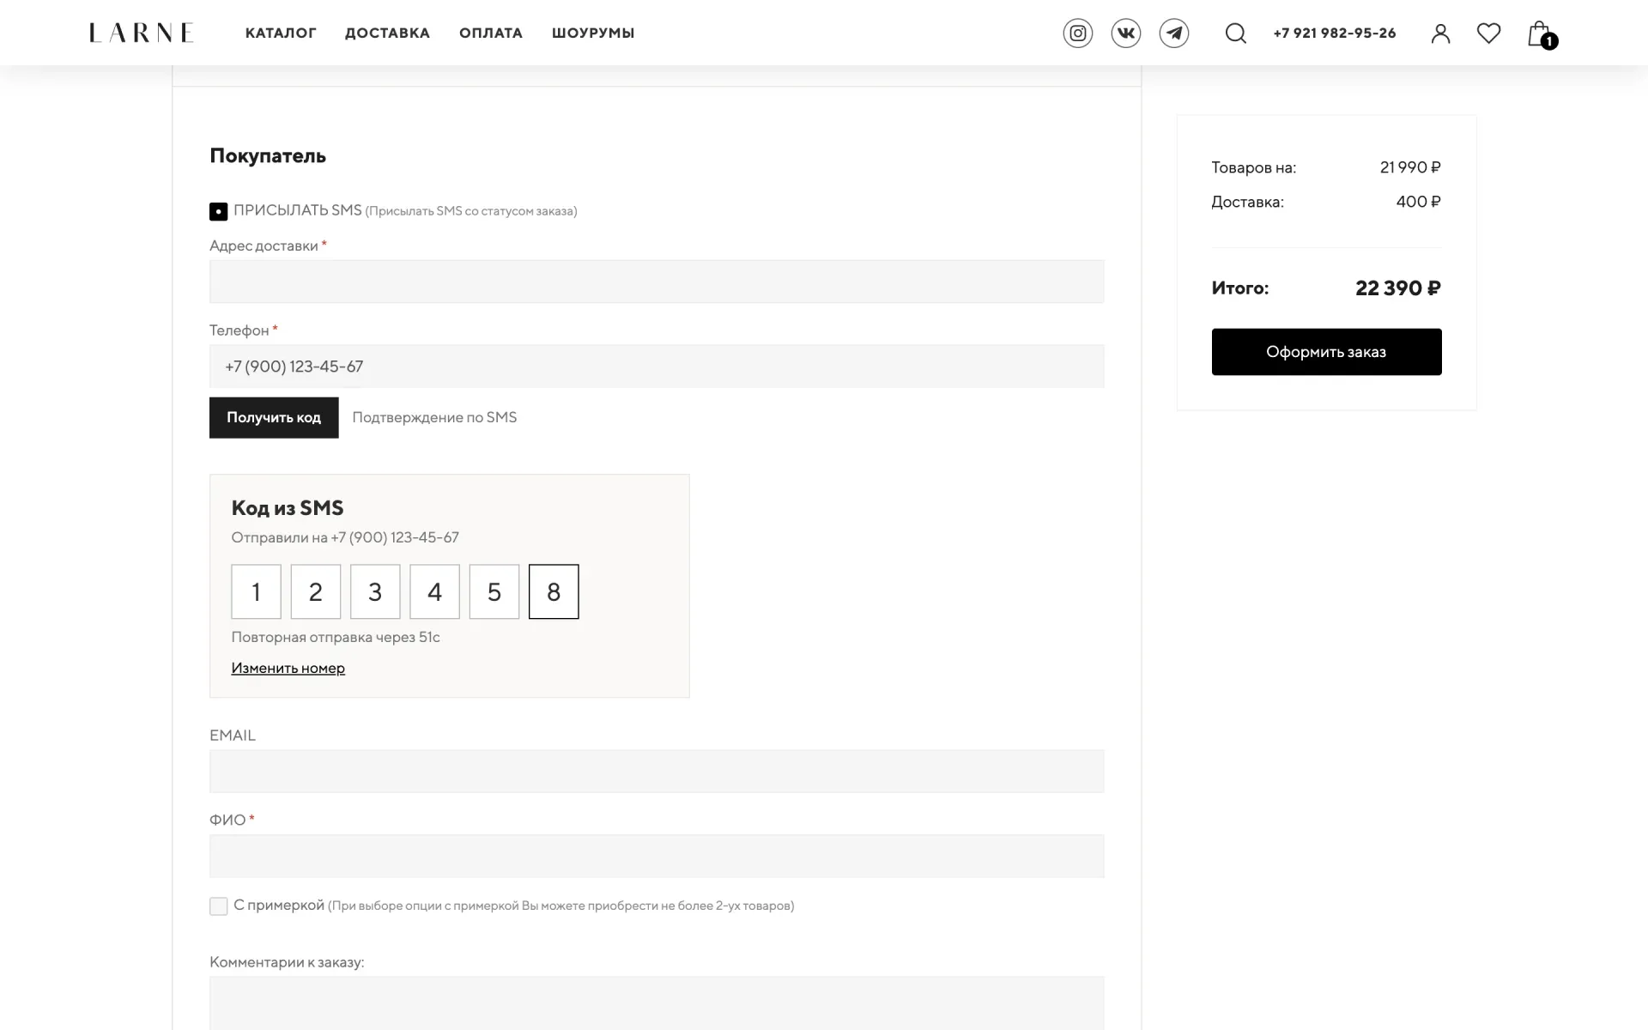
Task: Open the ОПЛАТА page
Action: tap(491, 33)
